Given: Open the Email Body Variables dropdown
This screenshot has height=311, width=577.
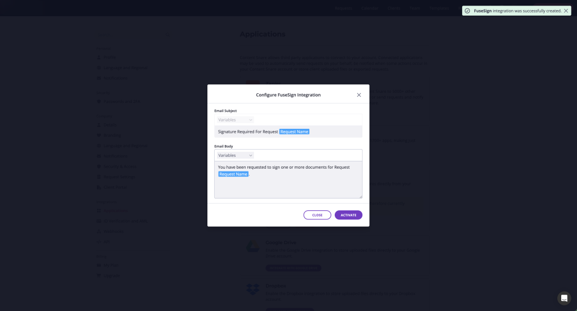Looking at the screenshot, I should click(235, 155).
